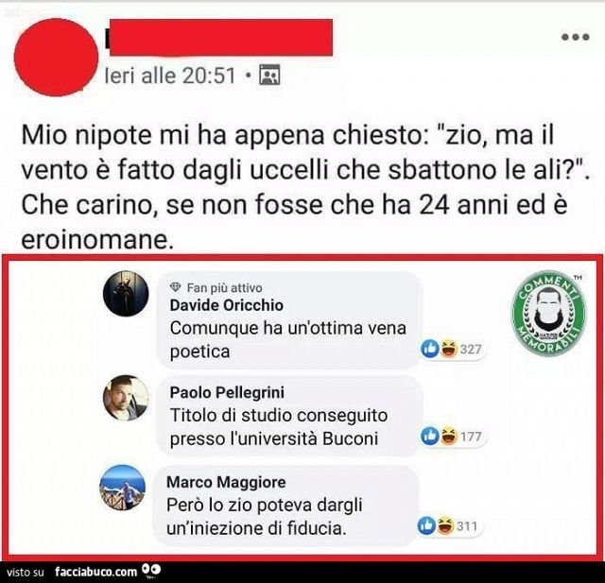Click the laughing emoji on Davide's comment

(x=448, y=349)
